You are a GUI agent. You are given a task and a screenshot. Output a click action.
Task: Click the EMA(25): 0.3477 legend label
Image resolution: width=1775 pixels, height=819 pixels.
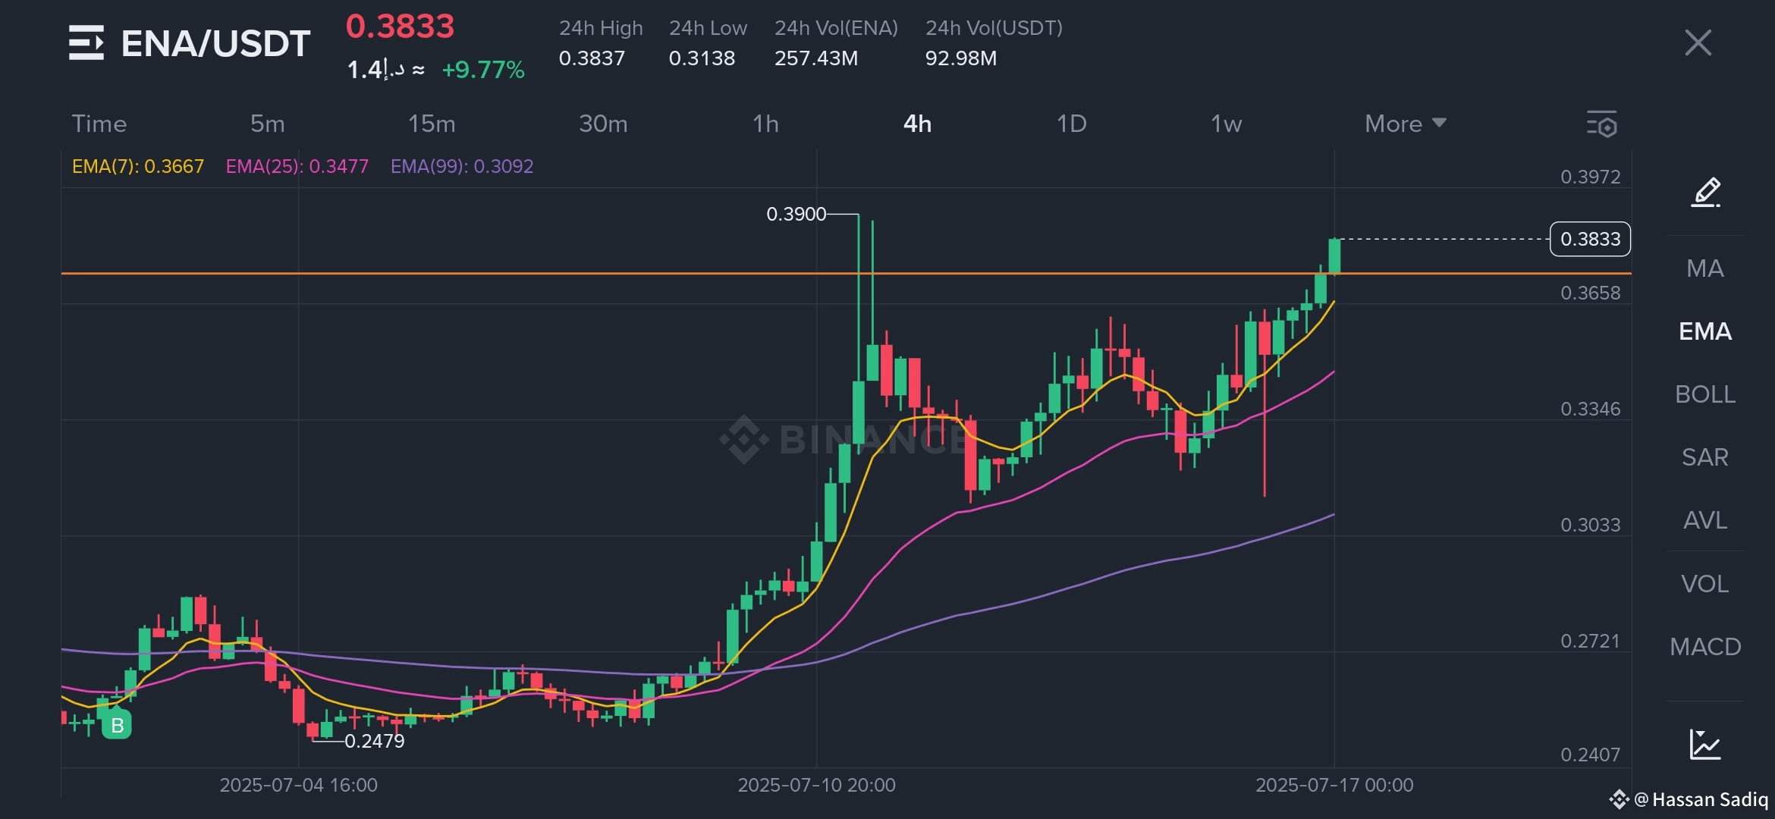coord(297,166)
